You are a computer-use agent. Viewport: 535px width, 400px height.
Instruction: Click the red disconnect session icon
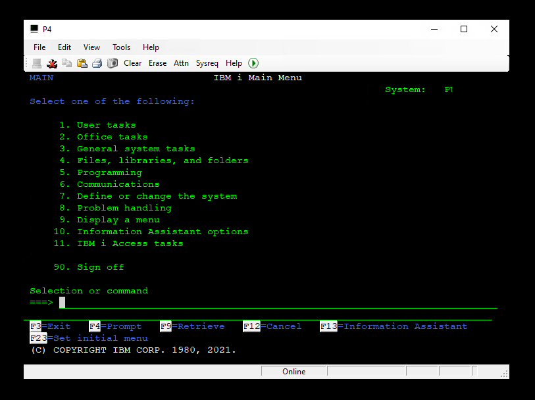coord(53,63)
